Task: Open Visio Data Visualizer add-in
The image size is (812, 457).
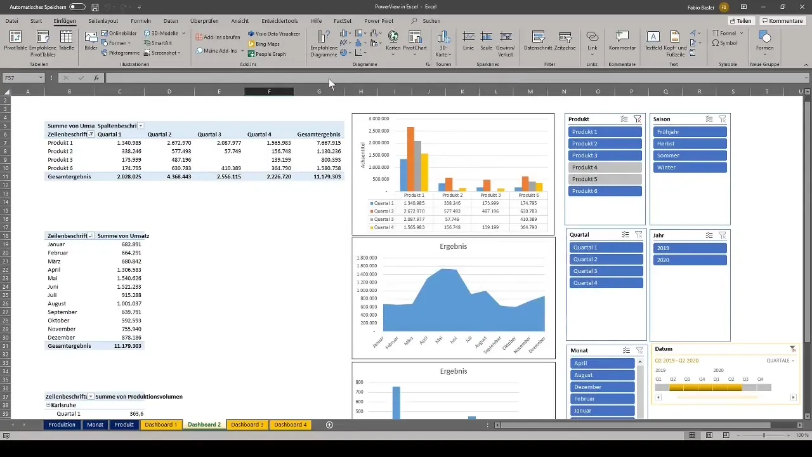Action: (273, 34)
